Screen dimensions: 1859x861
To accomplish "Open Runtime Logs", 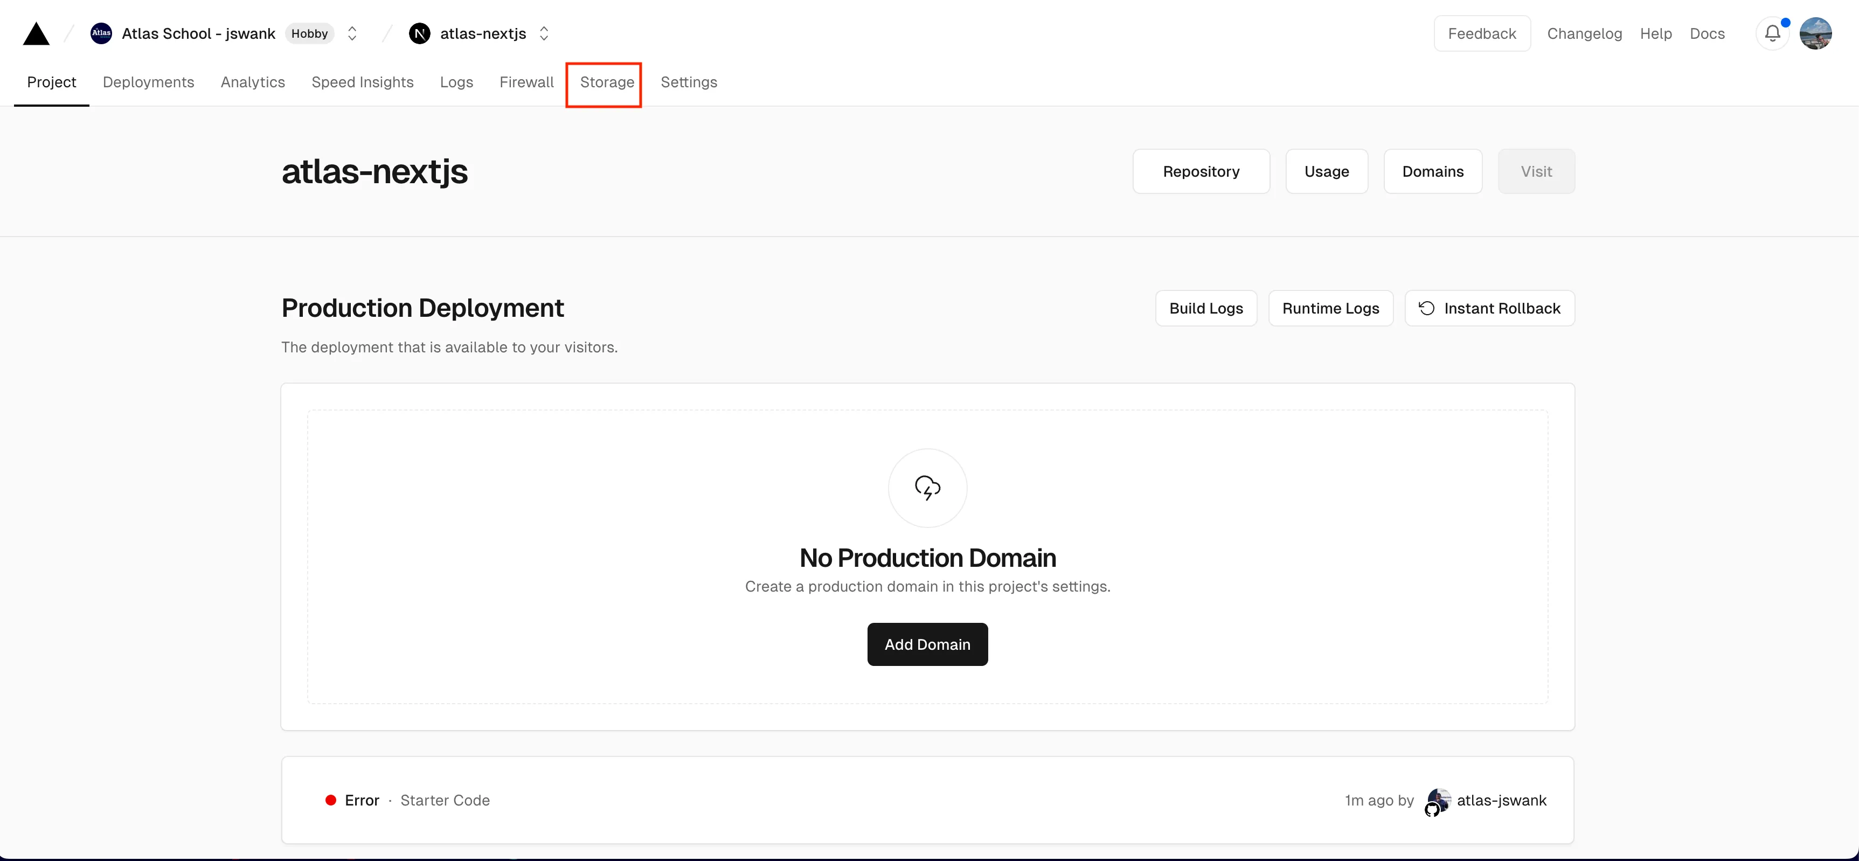I will (x=1331, y=308).
